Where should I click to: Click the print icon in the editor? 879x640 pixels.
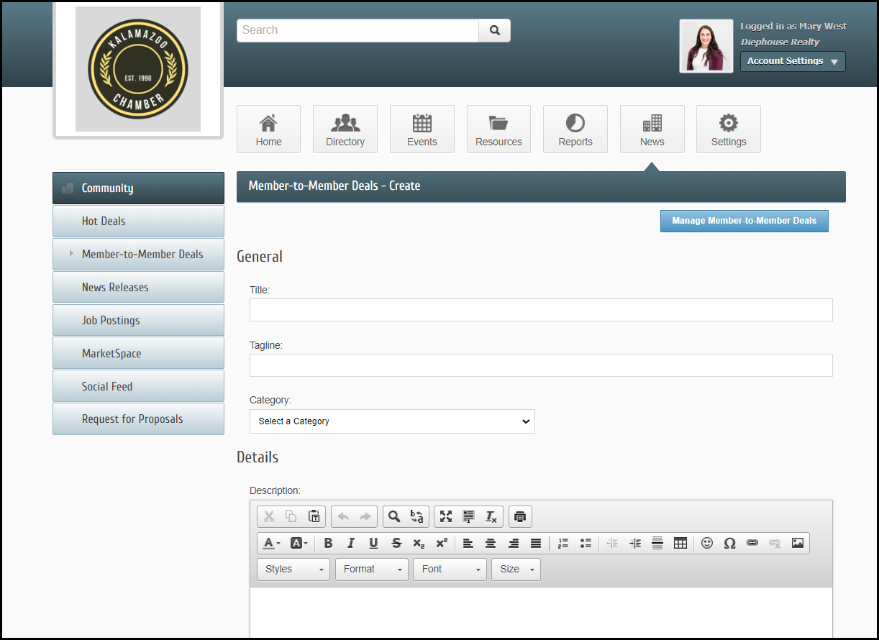pyautogui.click(x=520, y=516)
